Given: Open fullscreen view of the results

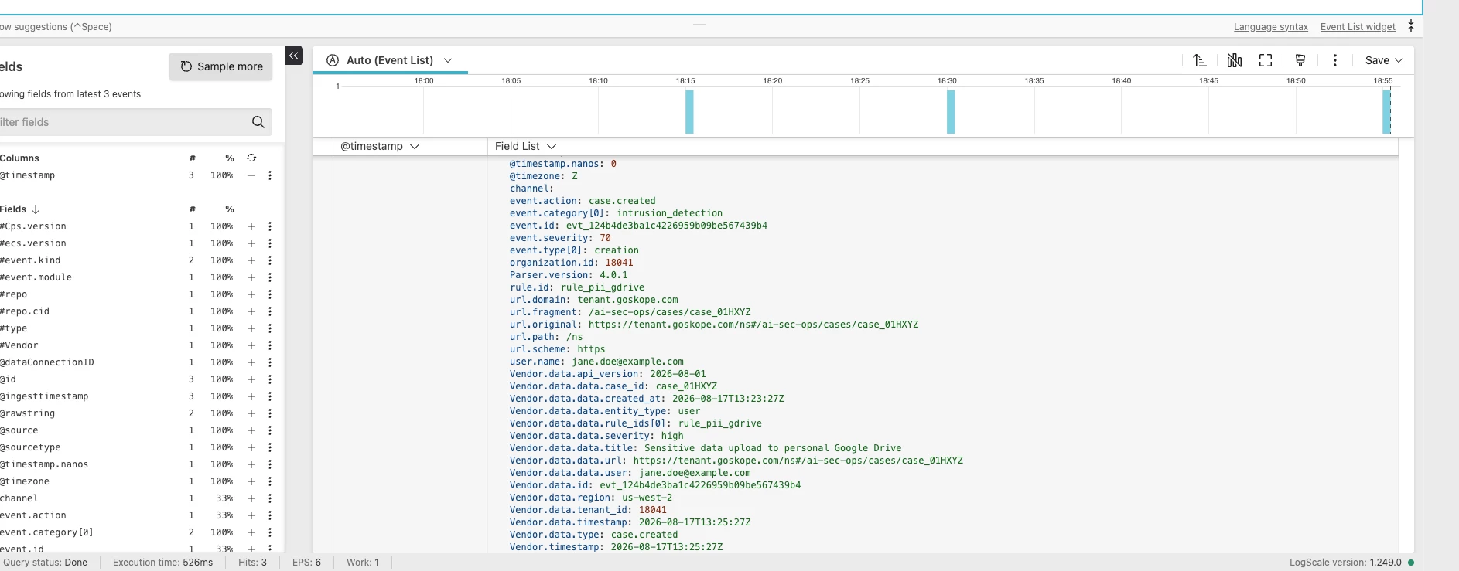Looking at the screenshot, I should (x=1266, y=60).
